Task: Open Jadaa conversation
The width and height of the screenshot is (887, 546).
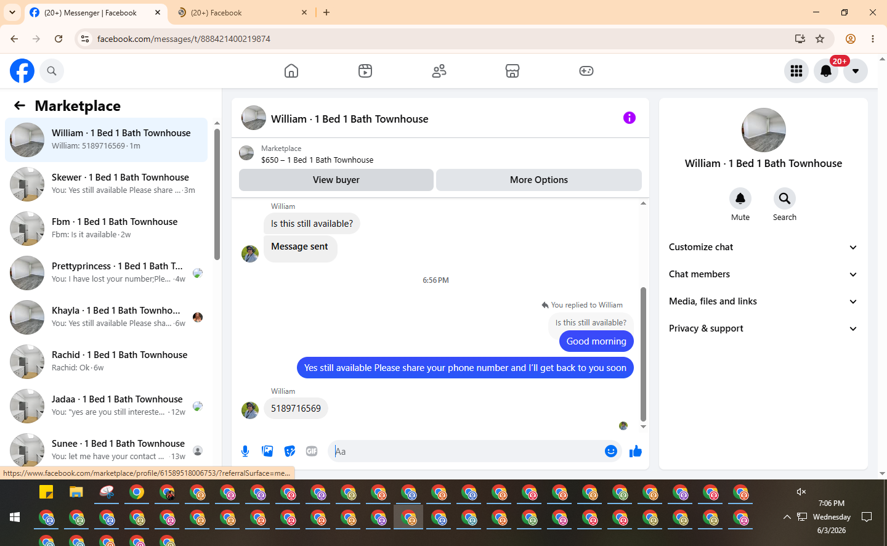Action: pos(106,406)
